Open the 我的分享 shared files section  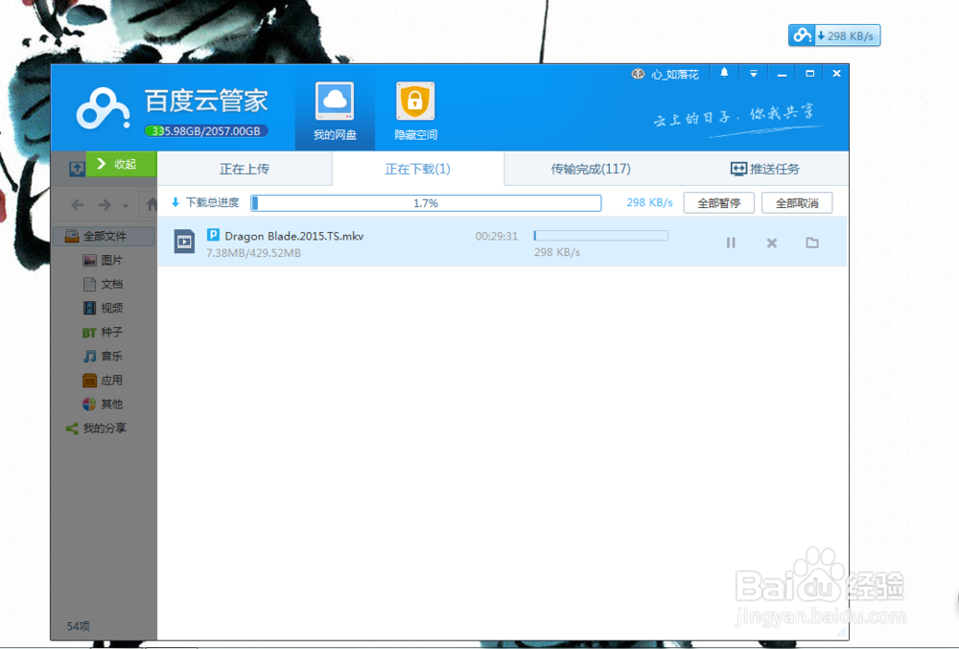(x=104, y=428)
